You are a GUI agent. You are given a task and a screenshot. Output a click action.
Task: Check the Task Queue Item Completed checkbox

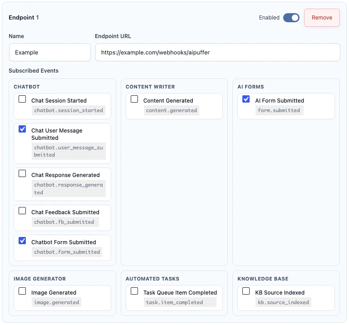pyautogui.click(x=134, y=291)
